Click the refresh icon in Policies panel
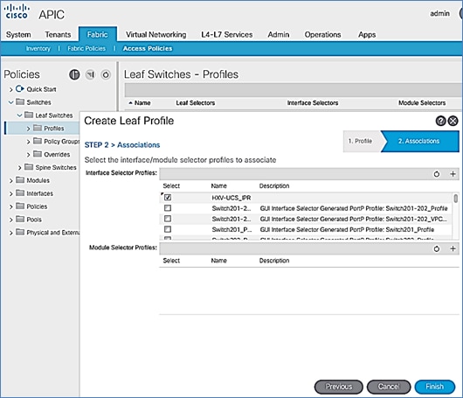Screen dimensions: 463x398 [x=106, y=74]
